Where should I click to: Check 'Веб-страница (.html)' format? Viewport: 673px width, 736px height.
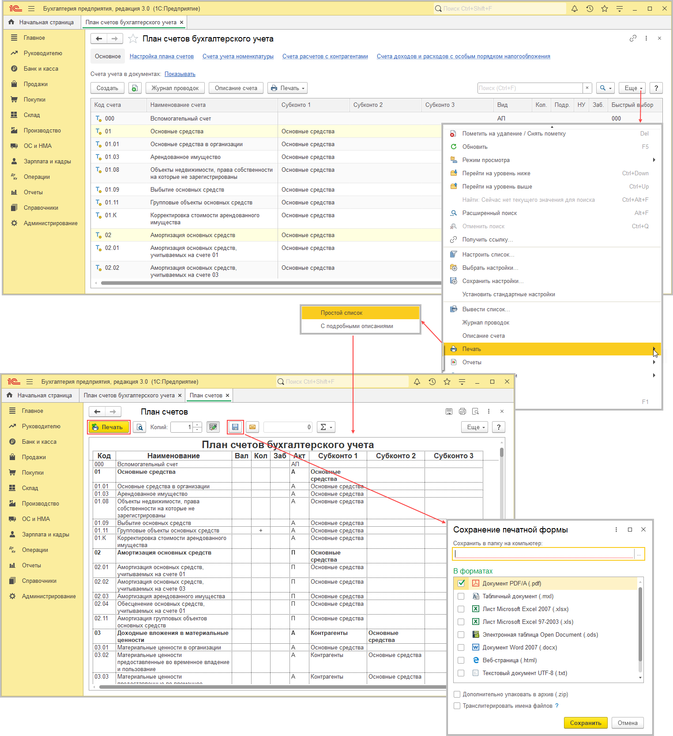[x=461, y=660]
